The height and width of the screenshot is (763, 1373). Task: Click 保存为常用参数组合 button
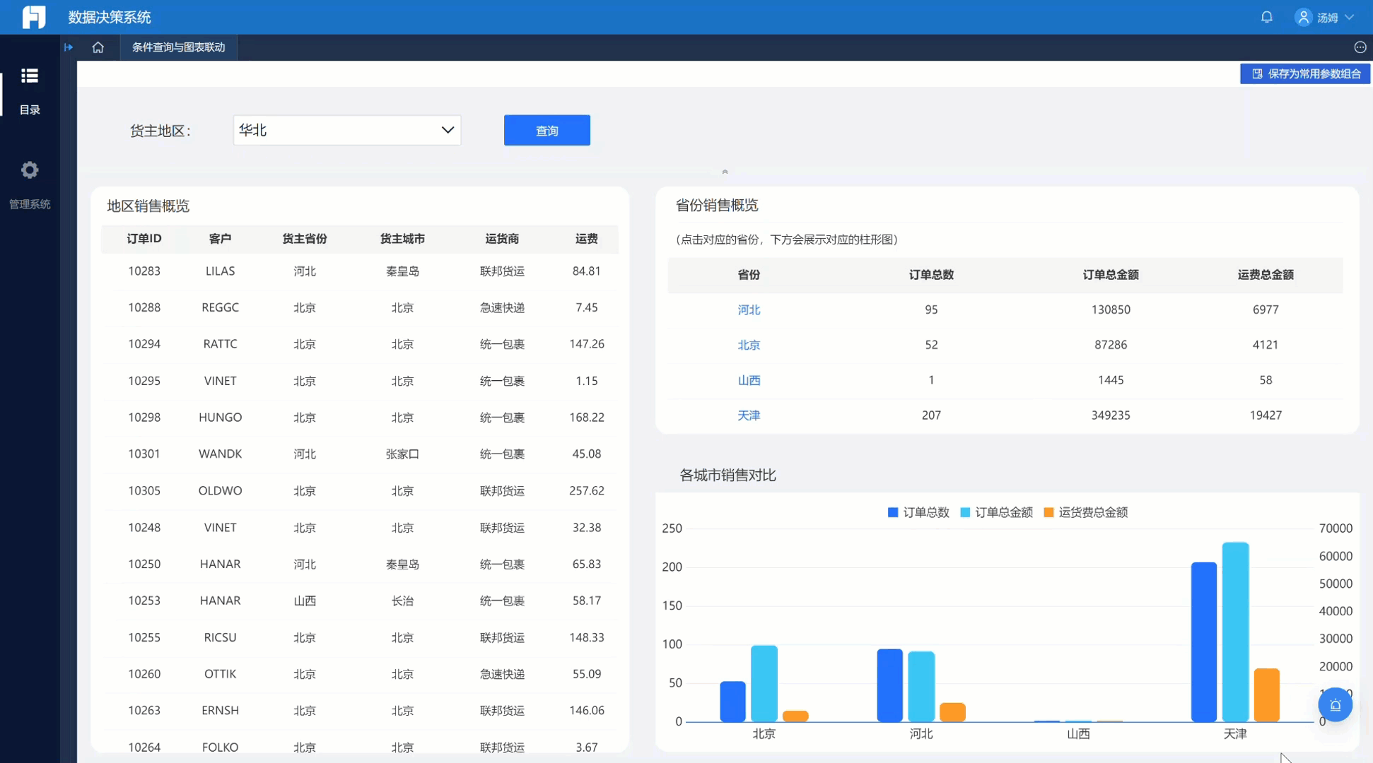tap(1306, 73)
